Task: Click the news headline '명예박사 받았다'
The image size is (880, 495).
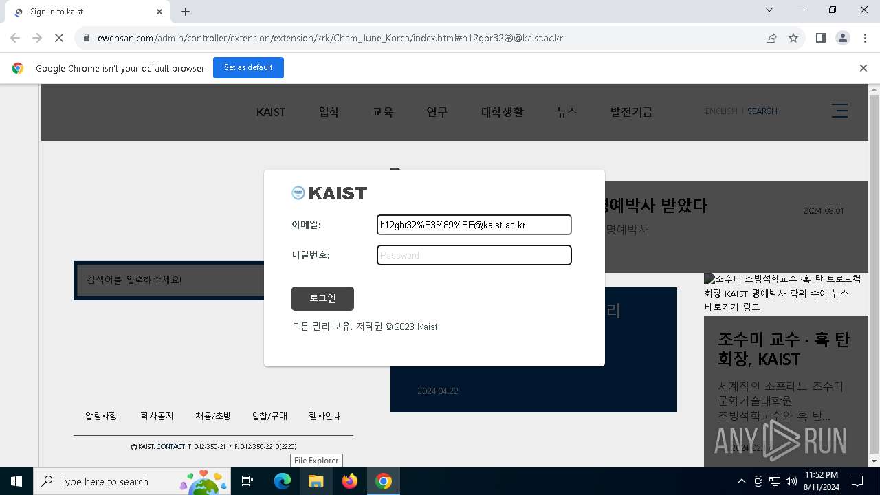Action: 657,206
